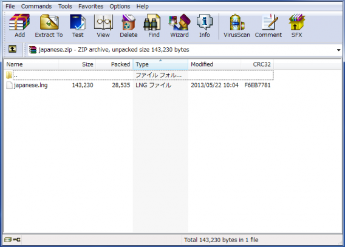Run the Test archive tool
The image size is (345, 247).
(x=78, y=25)
